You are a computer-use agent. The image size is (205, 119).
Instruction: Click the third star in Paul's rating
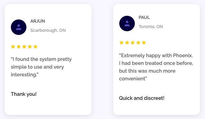point(133,43)
